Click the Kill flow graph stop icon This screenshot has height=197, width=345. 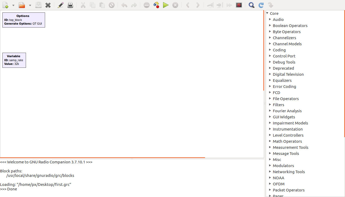[x=175, y=5]
